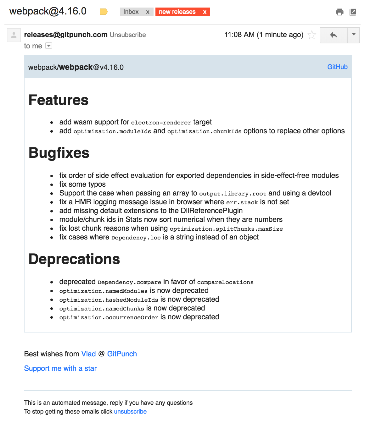Open the 'new releases' label
The width and height of the screenshot is (365, 423).
pyautogui.click(x=177, y=12)
